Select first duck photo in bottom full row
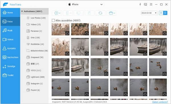 point(60,87)
